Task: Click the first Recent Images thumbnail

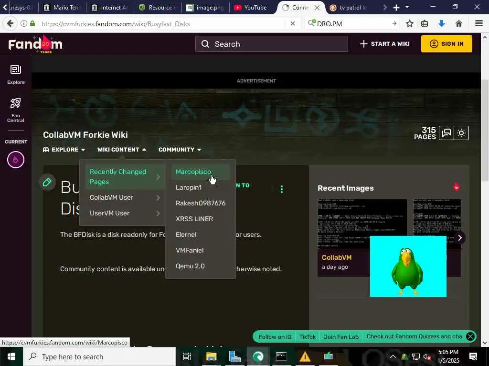Action: point(362,224)
